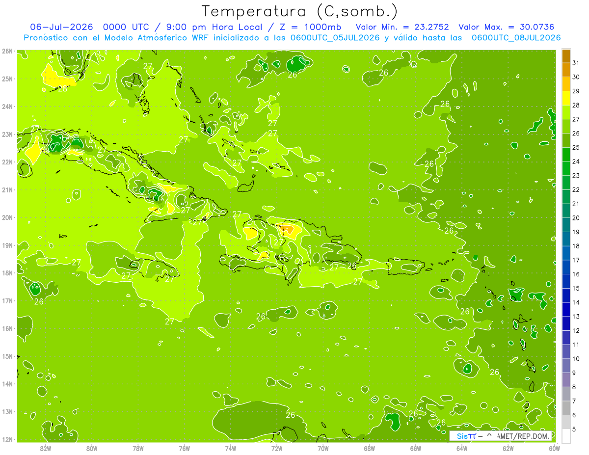Click the 82W longitude axis label
Image resolution: width=589 pixels, height=455 pixels.
pos(45,448)
